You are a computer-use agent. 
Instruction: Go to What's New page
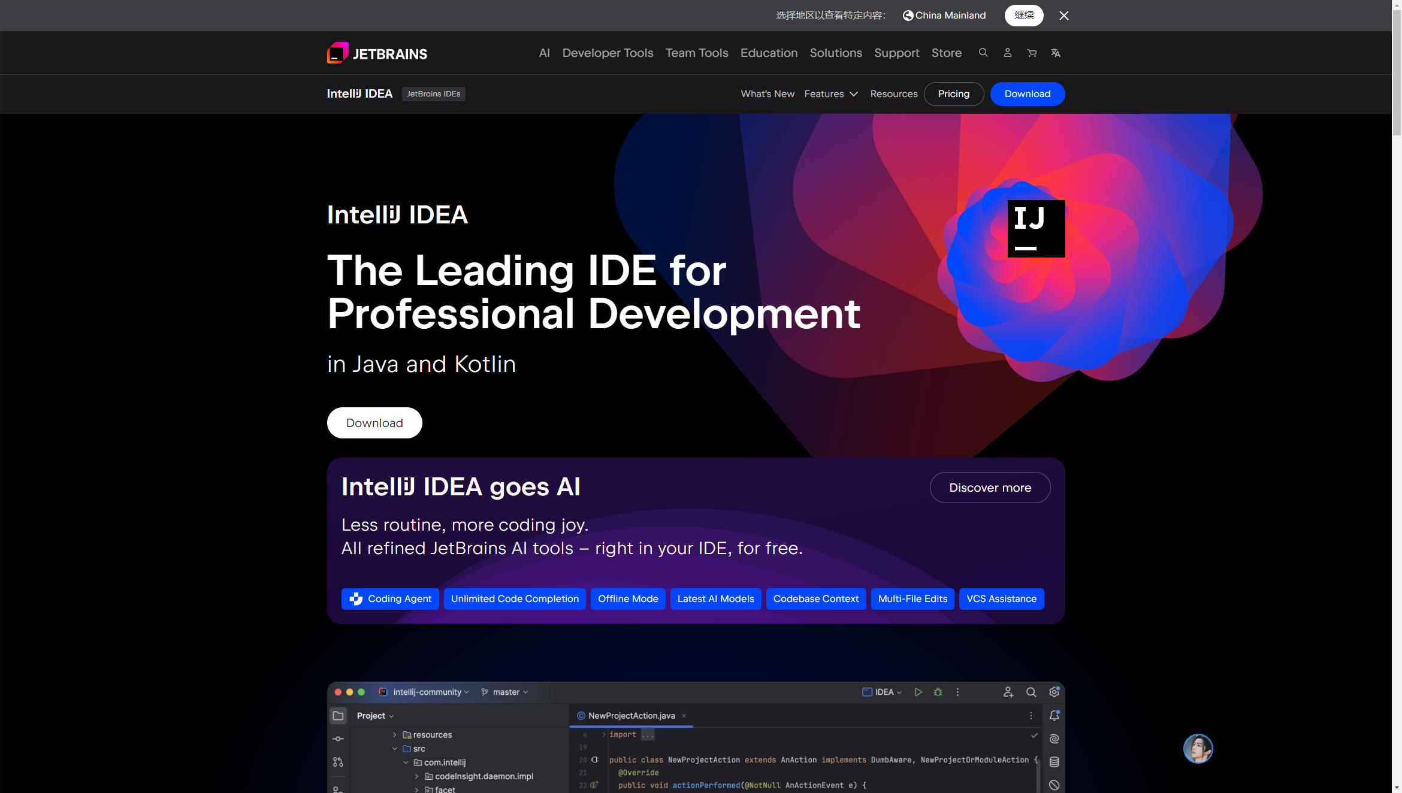(x=768, y=94)
